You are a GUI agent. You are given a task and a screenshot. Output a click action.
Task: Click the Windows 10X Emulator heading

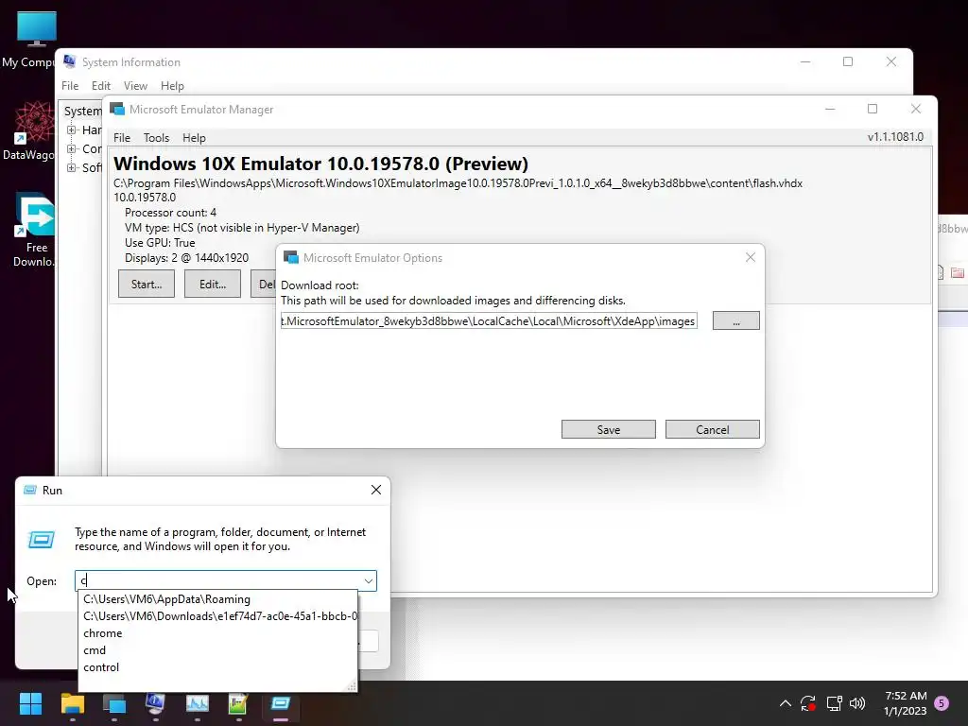(x=321, y=164)
